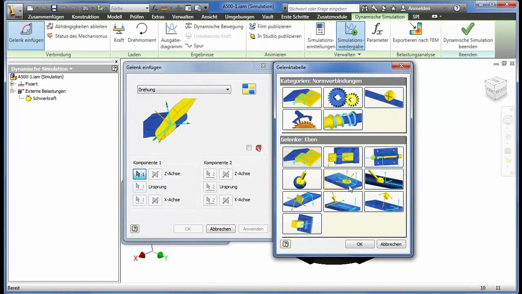Collapse Externe Belastungen tree node

click(x=12, y=91)
